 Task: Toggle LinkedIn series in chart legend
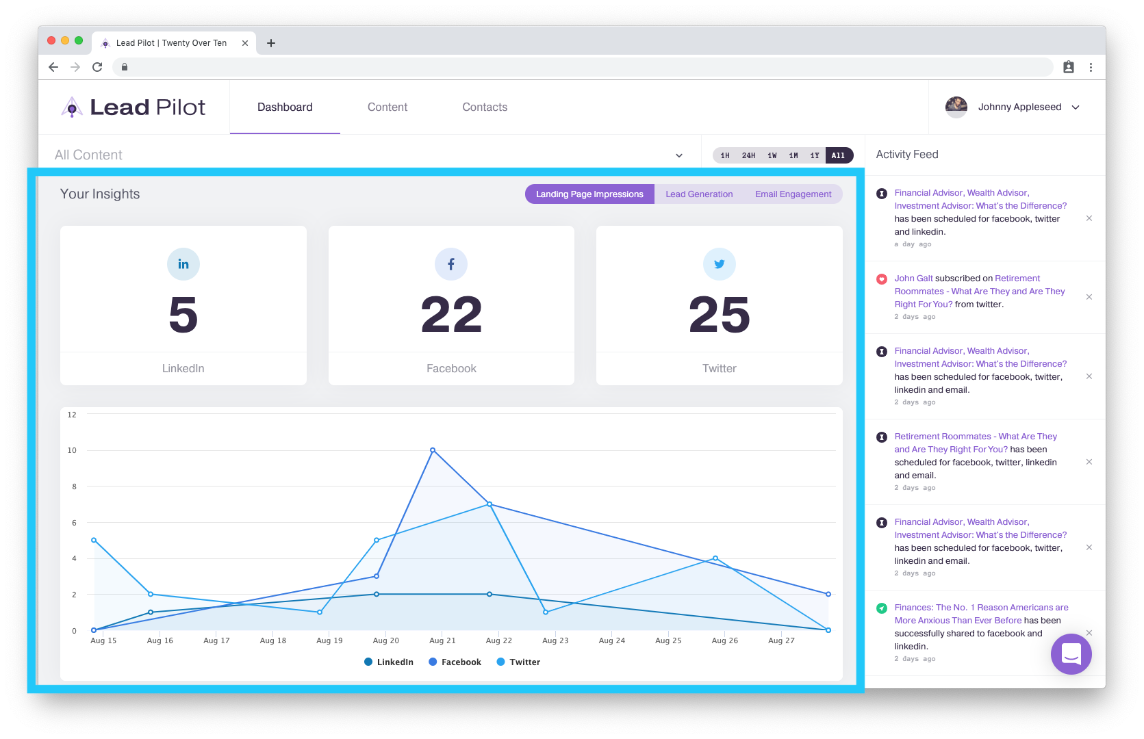[x=389, y=662]
